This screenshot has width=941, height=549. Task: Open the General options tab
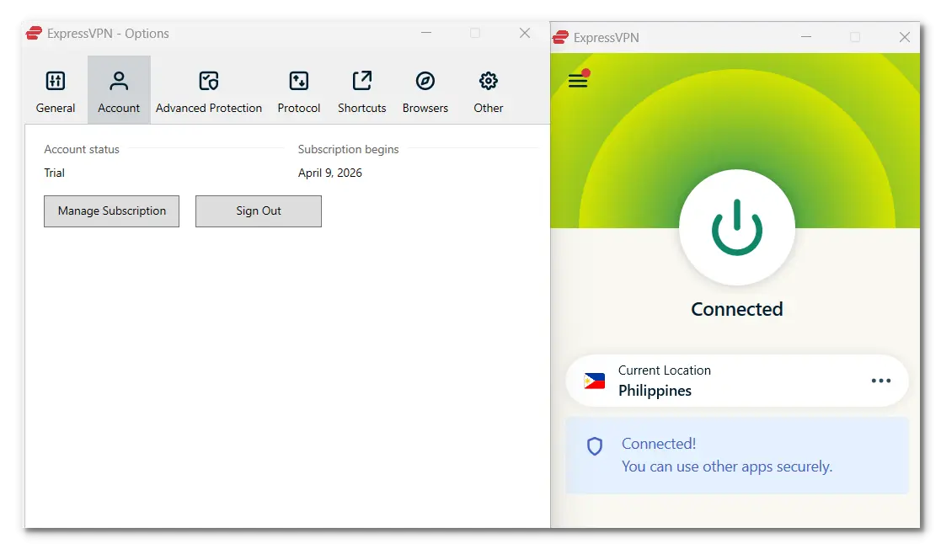(56, 91)
